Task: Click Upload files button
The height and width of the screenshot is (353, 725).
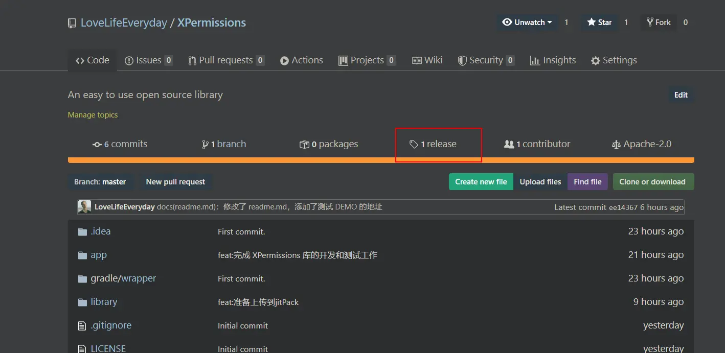Action: [x=540, y=182]
